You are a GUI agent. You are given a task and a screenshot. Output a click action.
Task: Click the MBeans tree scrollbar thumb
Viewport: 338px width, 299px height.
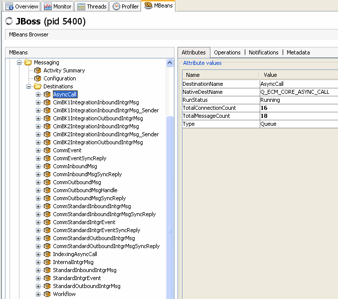coord(170,207)
